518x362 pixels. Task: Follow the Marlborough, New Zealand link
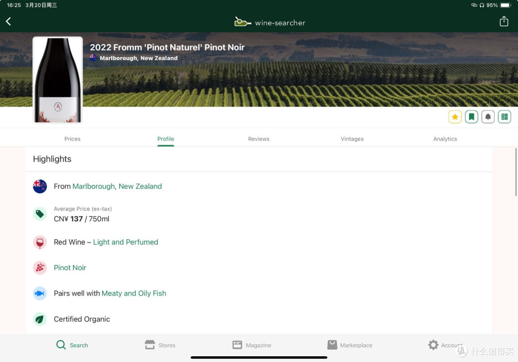117,186
